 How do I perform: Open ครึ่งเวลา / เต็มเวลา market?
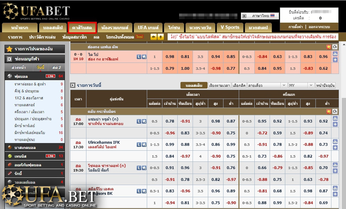(29, 112)
